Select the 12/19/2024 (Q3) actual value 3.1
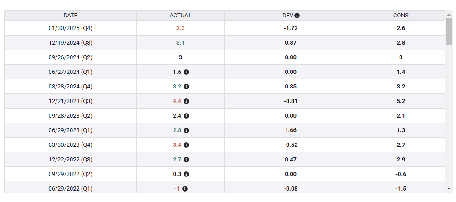 pyautogui.click(x=180, y=43)
